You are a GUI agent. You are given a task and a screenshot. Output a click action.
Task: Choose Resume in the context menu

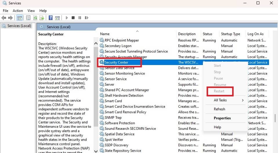[220, 85]
